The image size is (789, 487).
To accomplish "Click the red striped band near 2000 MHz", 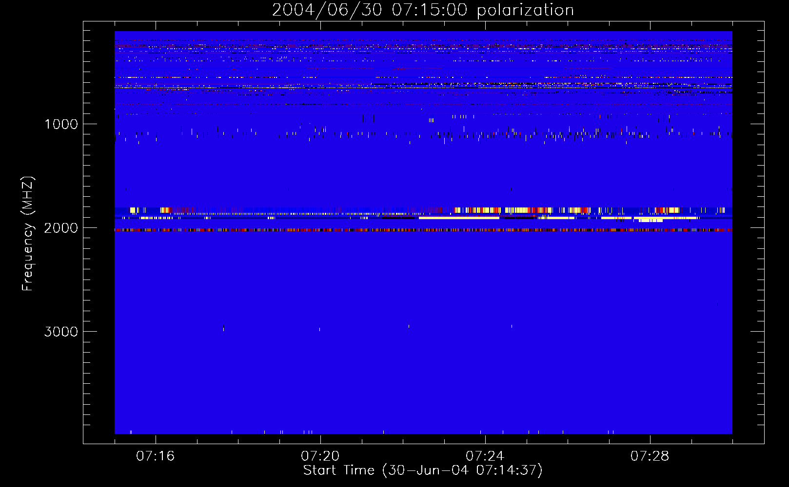I will (423, 230).
